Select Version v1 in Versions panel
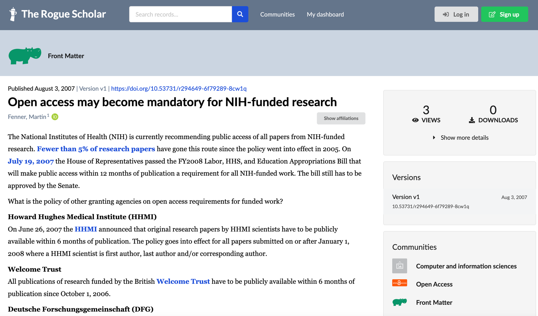This screenshot has width=538, height=316. pyautogui.click(x=406, y=197)
